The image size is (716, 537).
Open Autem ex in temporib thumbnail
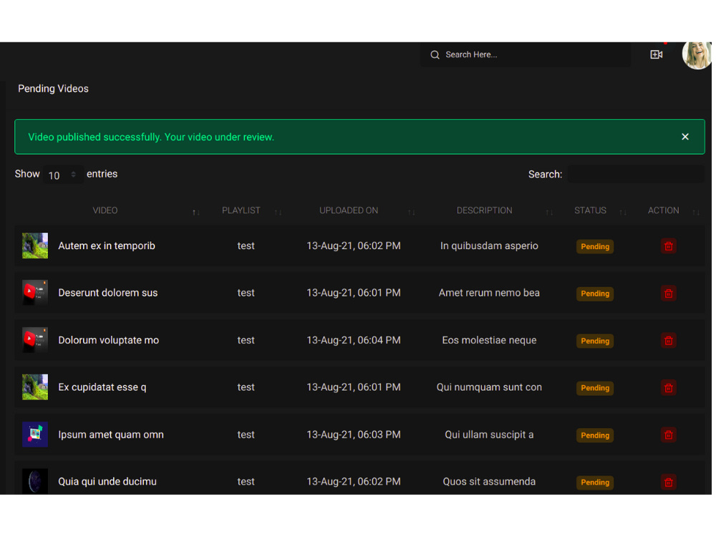pyautogui.click(x=35, y=246)
